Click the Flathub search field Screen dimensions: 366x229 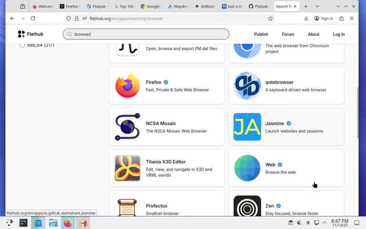point(146,34)
